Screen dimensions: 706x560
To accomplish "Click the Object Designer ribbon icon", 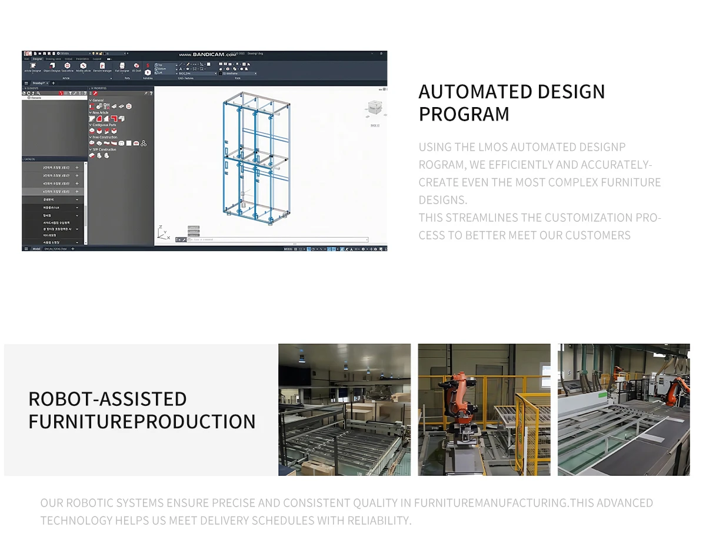I will pyautogui.click(x=52, y=66).
